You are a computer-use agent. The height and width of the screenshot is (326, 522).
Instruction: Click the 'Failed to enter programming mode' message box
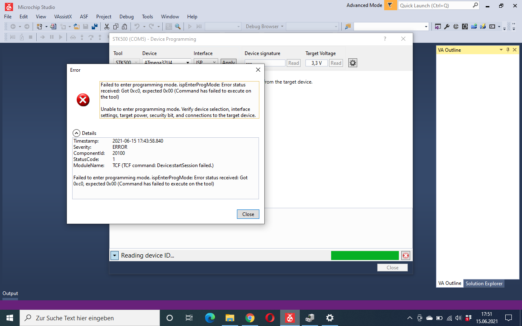(x=179, y=100)
